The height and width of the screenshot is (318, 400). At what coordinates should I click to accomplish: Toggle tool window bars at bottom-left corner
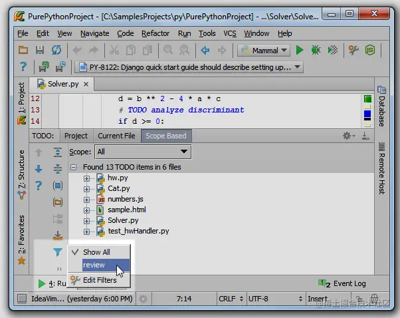coord(22,298)
